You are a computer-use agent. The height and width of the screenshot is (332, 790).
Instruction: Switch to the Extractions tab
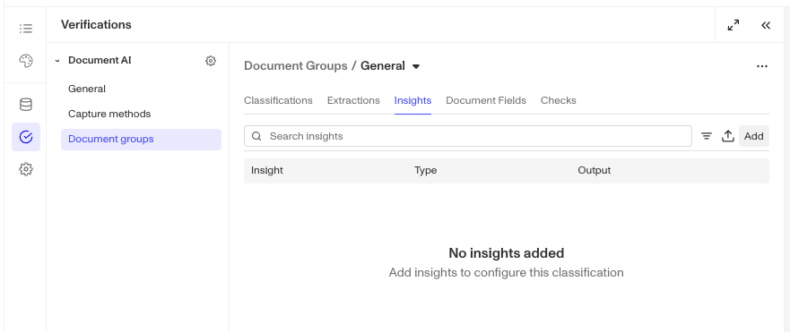point(353,100)
